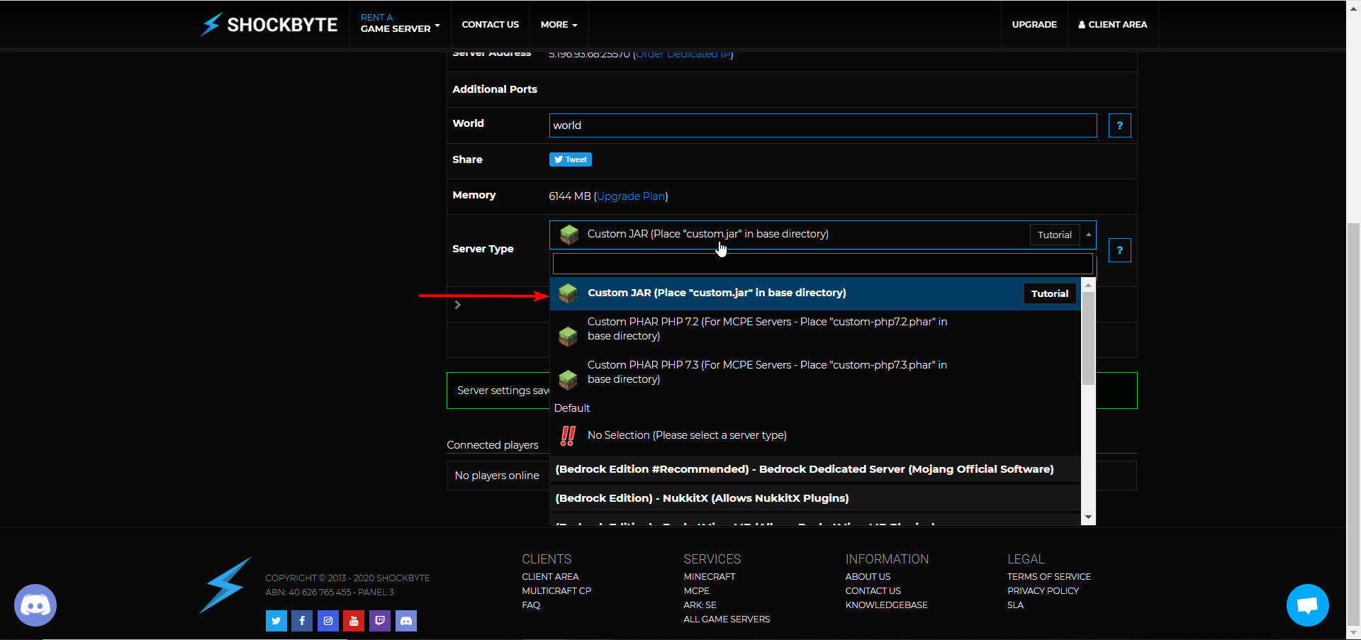Open the Client Area navigation item

[1113, 25]
